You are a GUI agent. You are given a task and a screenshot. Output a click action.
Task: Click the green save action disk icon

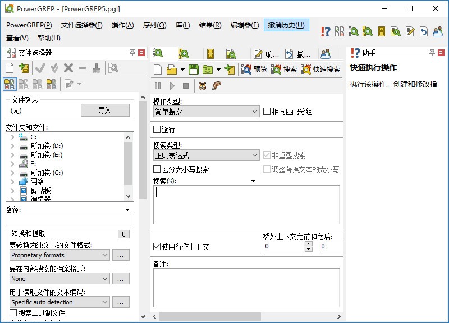[x=194, y=70]
